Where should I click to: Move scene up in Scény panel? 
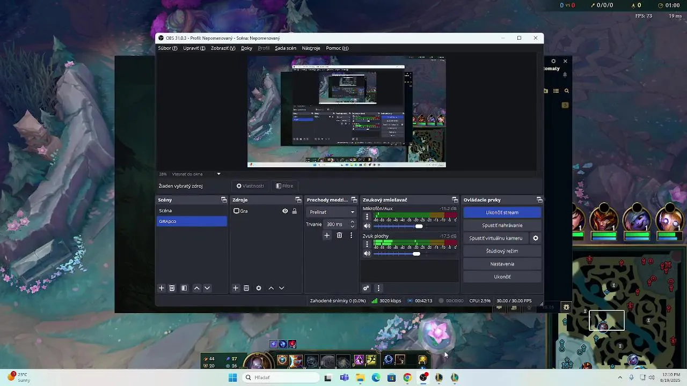coord(196,288)
